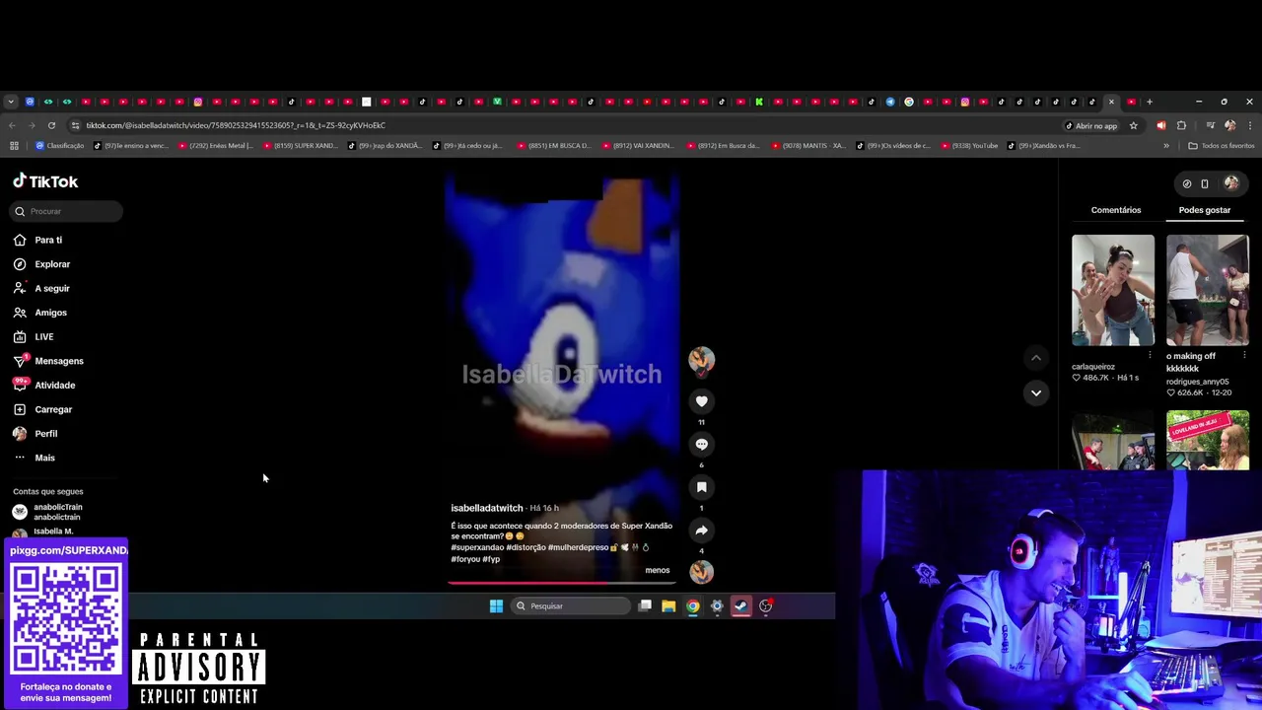Share video with arrow icon
The height and width of the screenshot is (710, 1262).
point(701,530)
